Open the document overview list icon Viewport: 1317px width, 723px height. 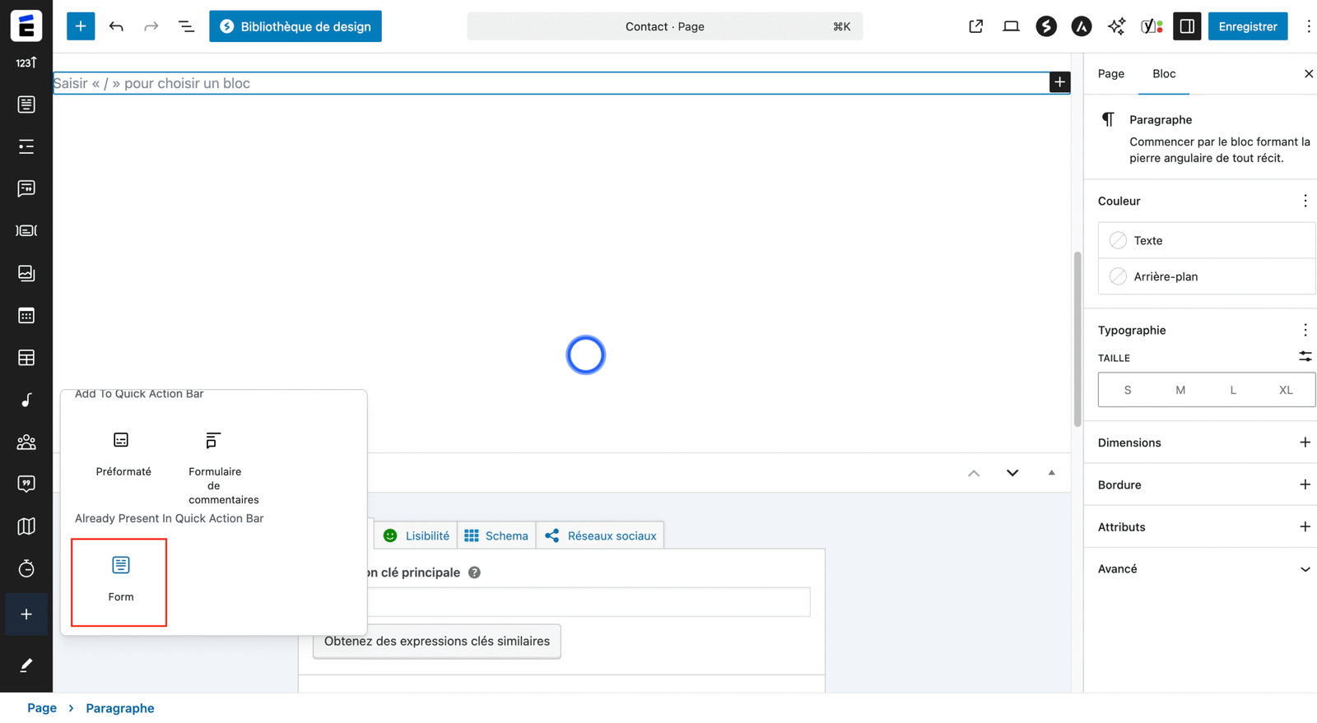(x=186, y=26)
